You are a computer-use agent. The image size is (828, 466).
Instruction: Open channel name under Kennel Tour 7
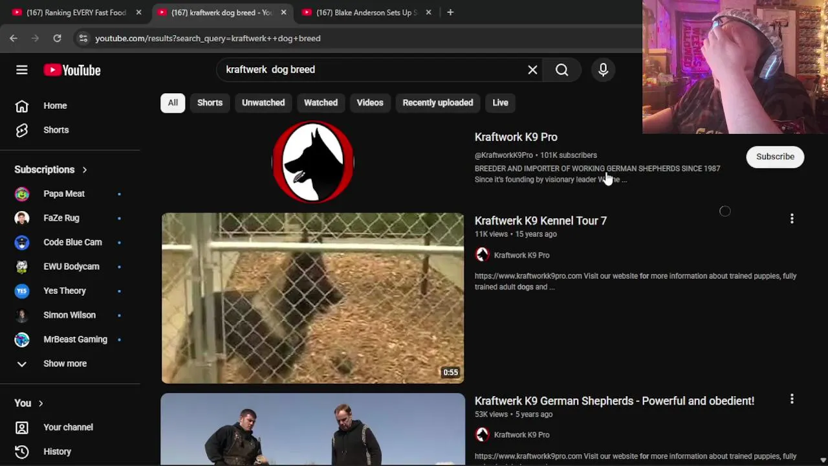click(521, 255)
